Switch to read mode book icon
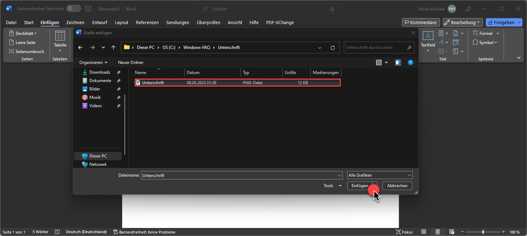The width and height of the screenshot is (527, 236). point(424,232)
